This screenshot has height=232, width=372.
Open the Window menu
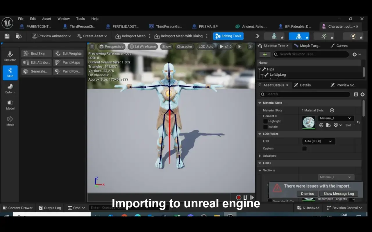63,19
